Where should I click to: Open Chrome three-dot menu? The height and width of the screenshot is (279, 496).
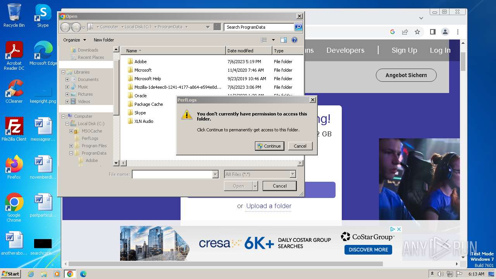click(x=458, y=32)
